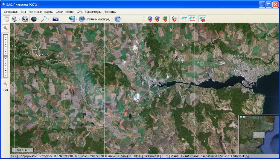Toggle the GPS center-on-position button

click(x=203, y=19)
